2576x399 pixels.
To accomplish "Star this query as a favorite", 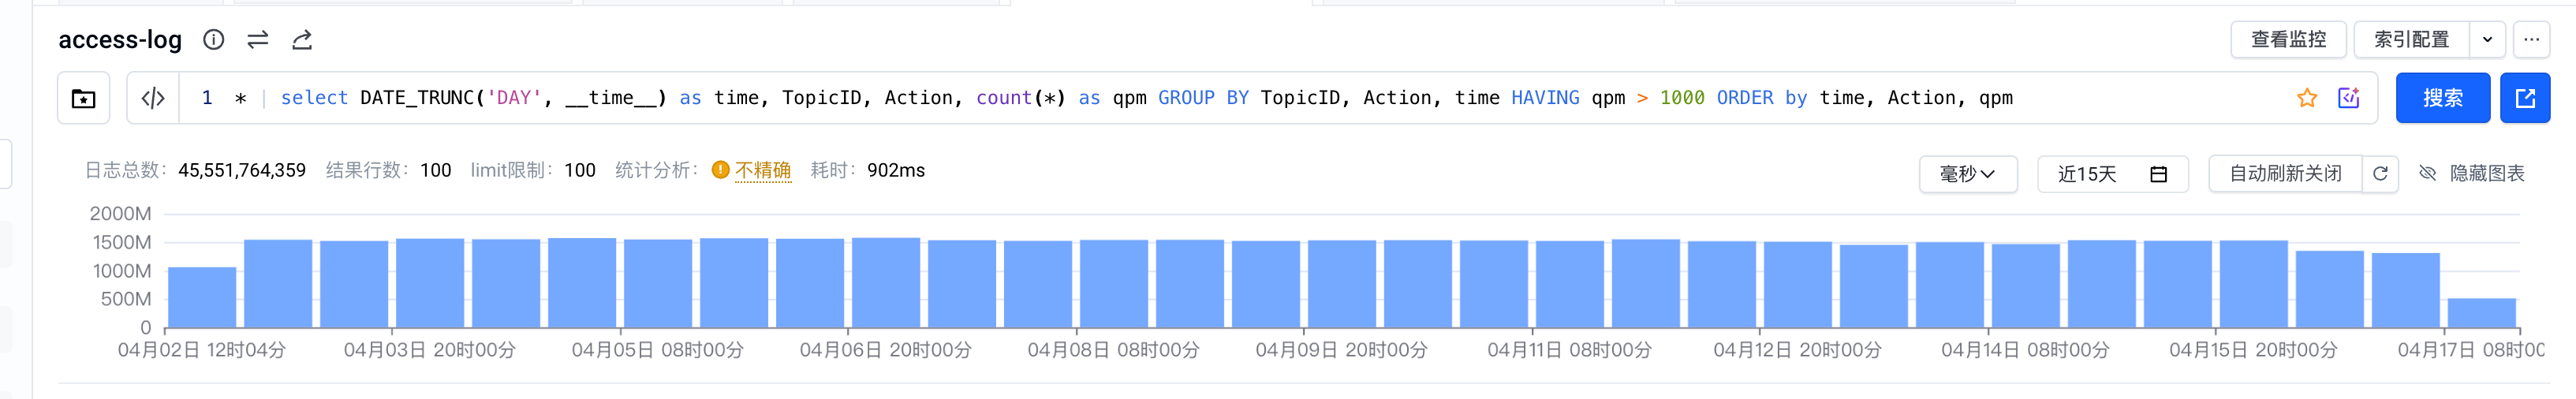I will [2307, 98].
